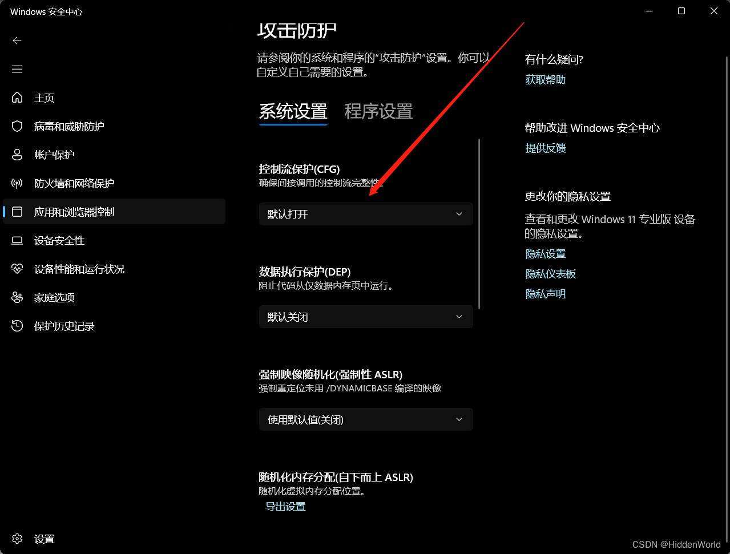Click the 有什么疑问? heading
The height and width of the screenshot is (554, 730).
pos(554,59)
